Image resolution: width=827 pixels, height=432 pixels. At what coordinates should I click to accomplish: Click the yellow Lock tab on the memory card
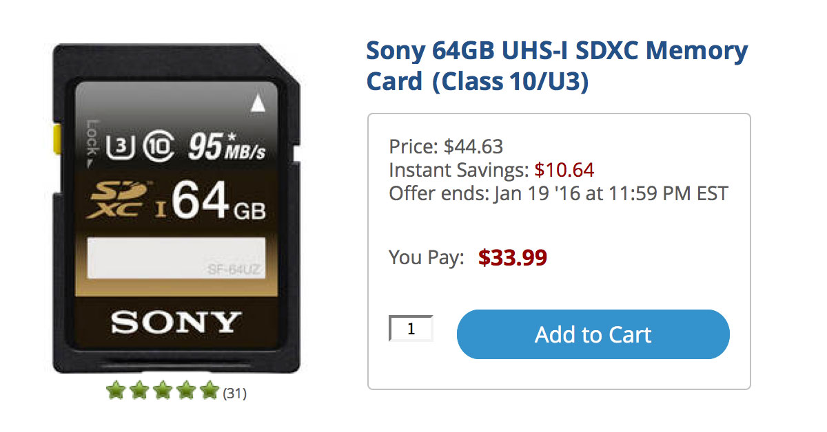pyautogui.click(x=57, y=139)
